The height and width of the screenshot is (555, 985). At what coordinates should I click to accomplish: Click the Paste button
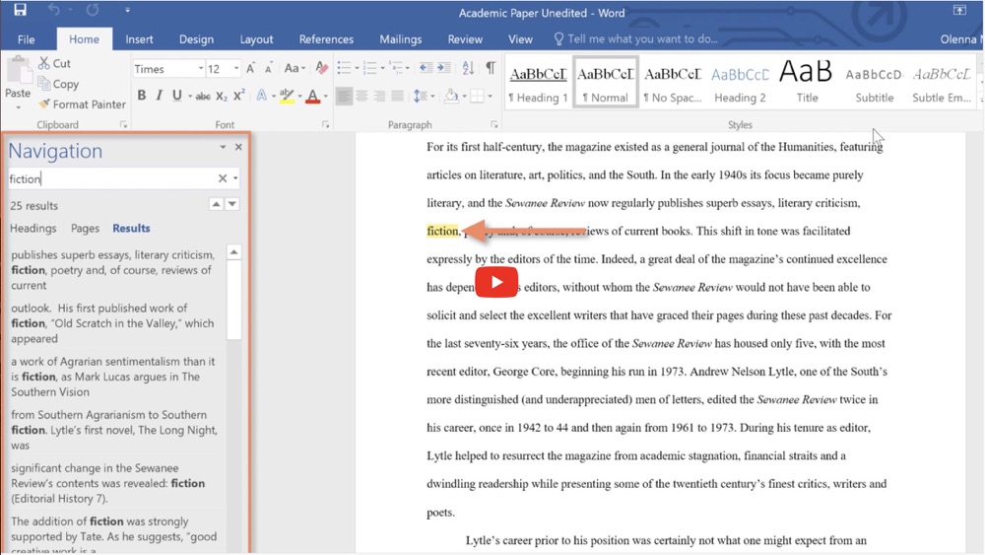click(x=18, y=83)
